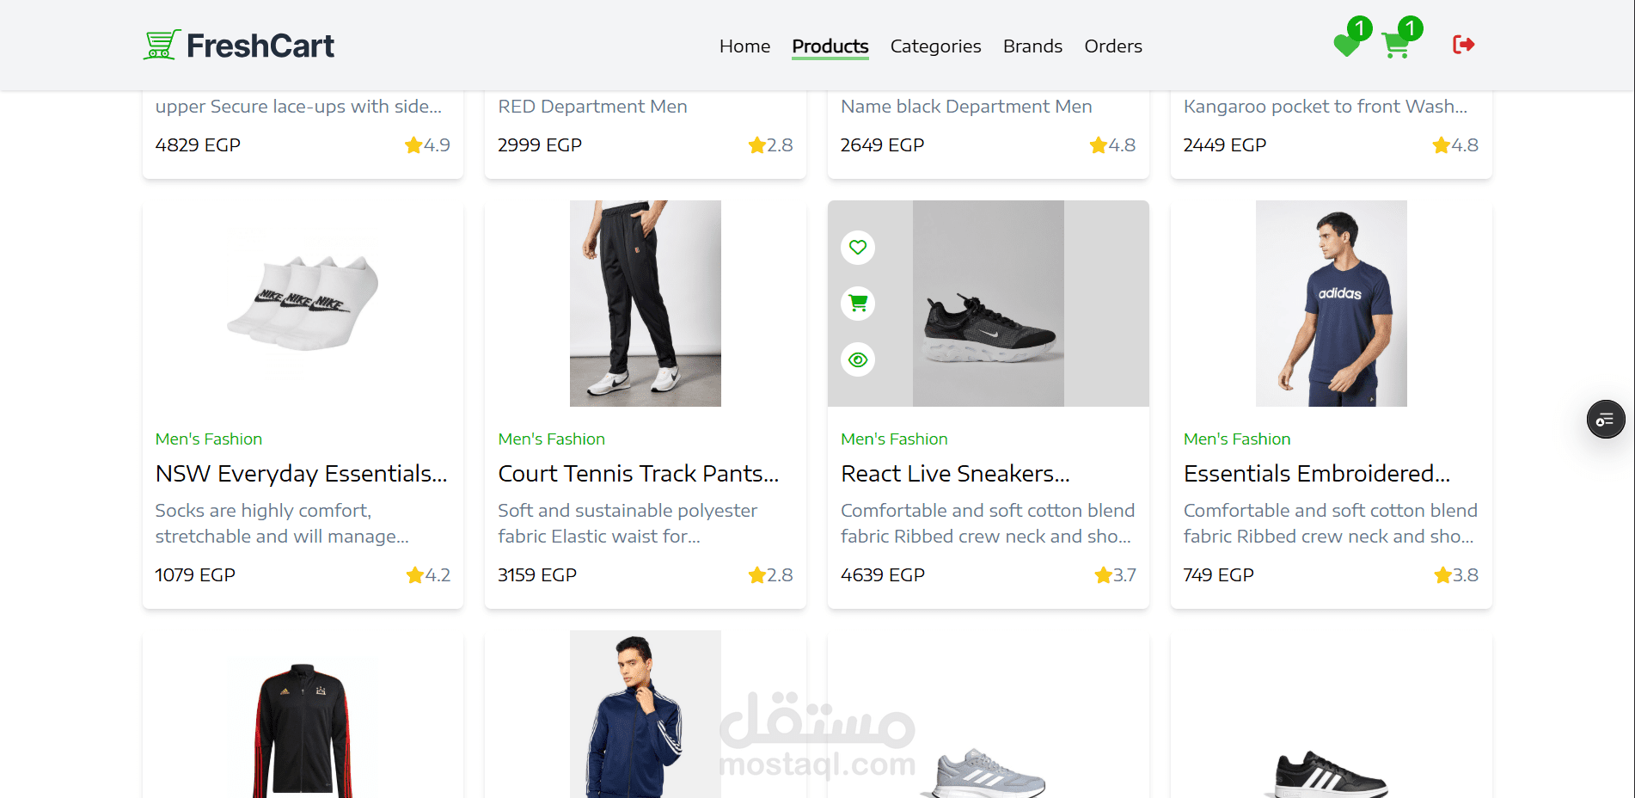View React Live Sneakers details eye icon

(x=858, y=359)
